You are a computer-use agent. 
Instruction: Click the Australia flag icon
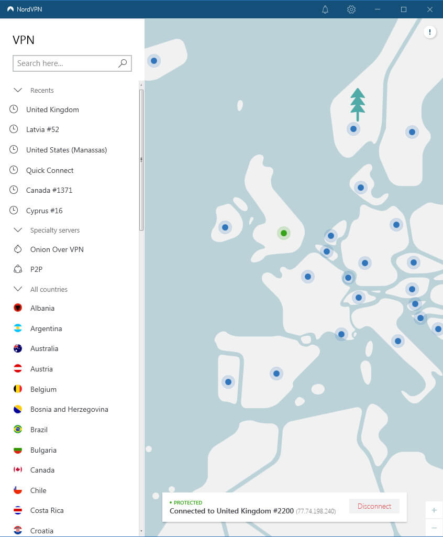(18, 348)
